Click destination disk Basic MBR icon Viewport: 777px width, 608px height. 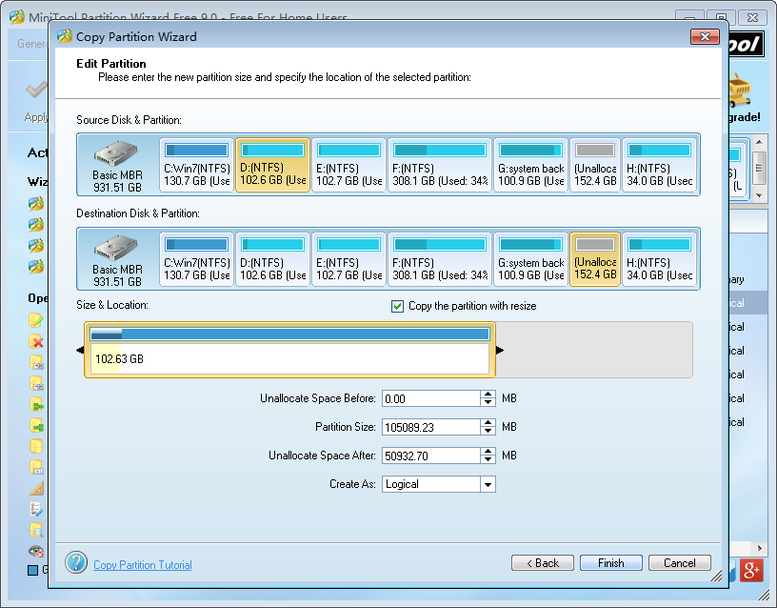point(117,248)
